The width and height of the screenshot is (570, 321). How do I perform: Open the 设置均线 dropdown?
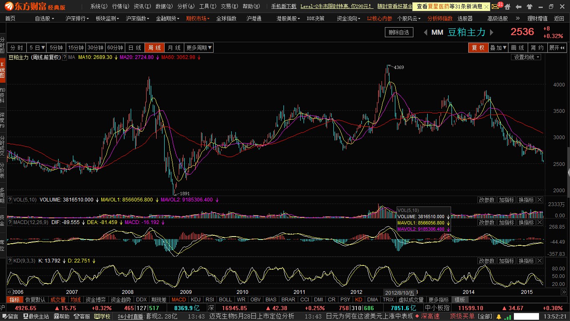(526, 57)
